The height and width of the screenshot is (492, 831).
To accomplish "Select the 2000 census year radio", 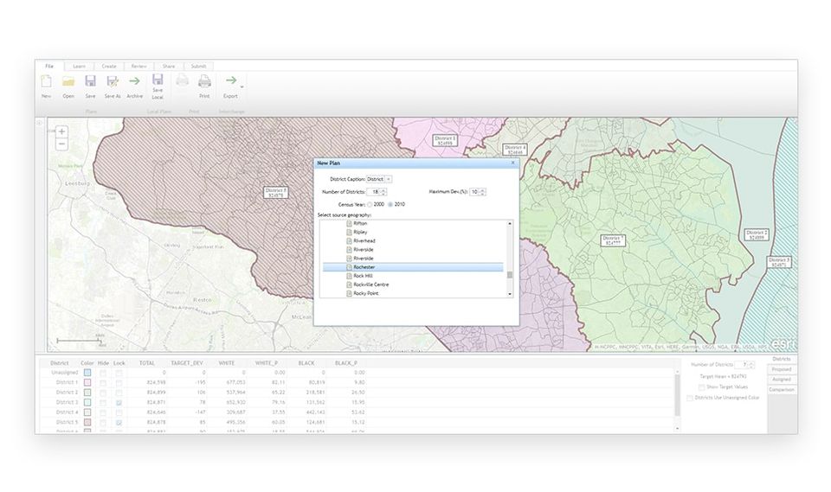I will [x=370, y=204].
